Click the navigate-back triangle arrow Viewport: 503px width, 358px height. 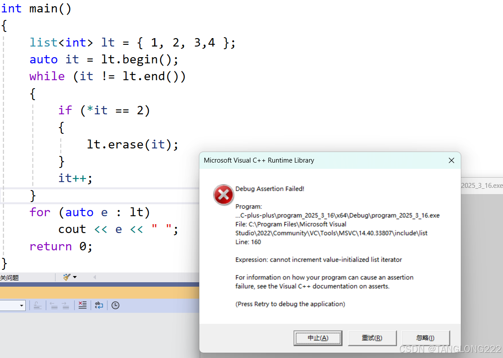click(x=95, y=277)
